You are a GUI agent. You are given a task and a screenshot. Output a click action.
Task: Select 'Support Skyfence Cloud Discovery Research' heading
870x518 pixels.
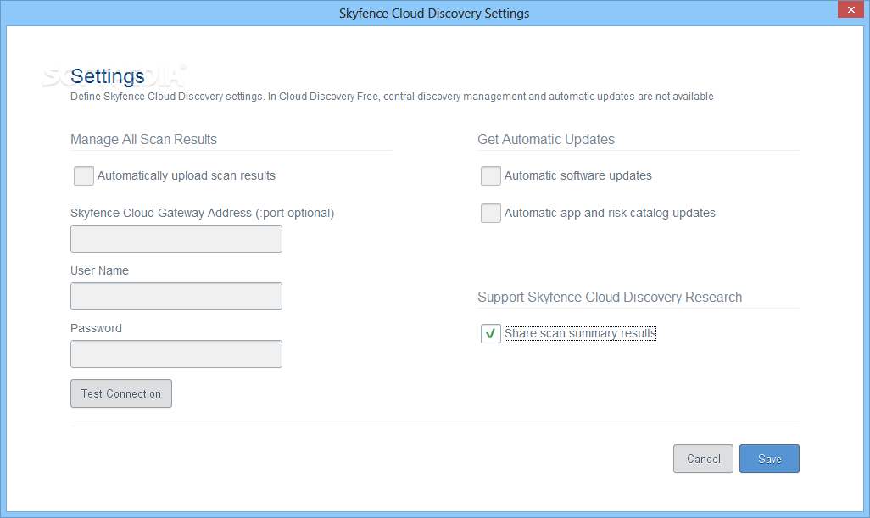pyautogui.click(x=610, y=298)
